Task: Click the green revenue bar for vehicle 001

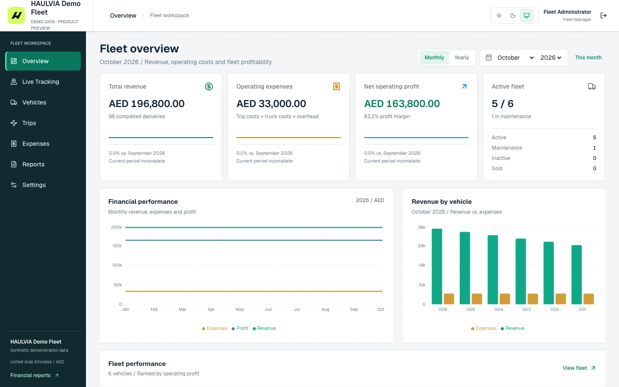Action: click(576, 275)
